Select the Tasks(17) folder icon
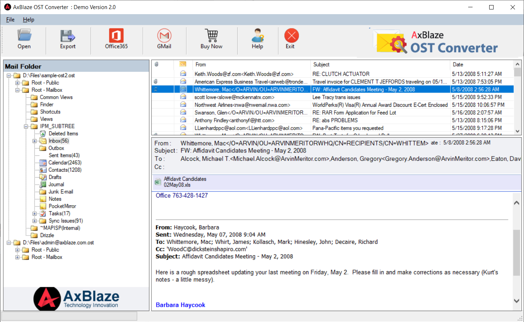 [x=43, y=213]
